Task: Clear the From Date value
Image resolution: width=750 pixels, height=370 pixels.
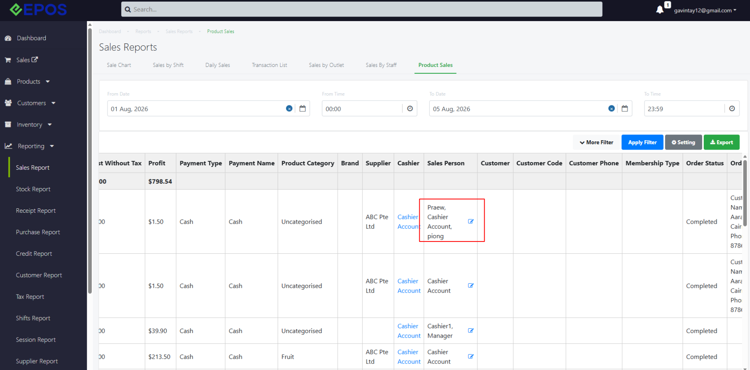Action: click(x=289, y=109)
